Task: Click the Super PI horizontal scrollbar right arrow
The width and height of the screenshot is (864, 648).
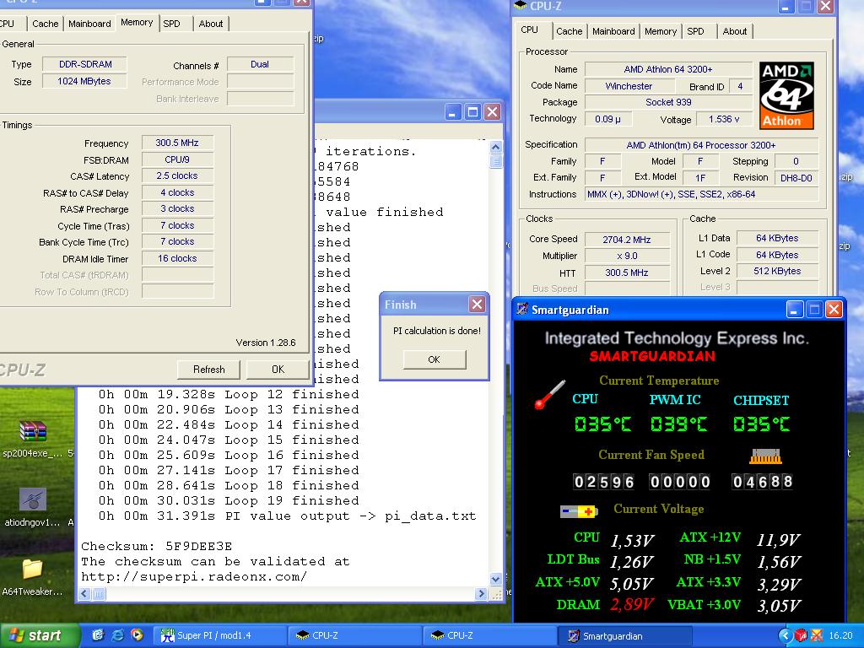Action: (481, 593)
